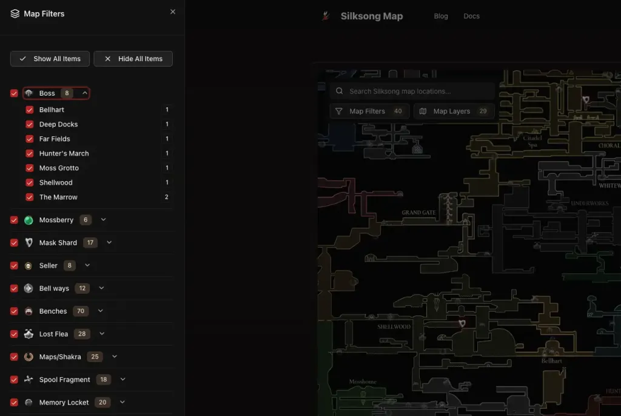Open the Blog page
This screenshot has height=416, width=621.
pos(441,16)
